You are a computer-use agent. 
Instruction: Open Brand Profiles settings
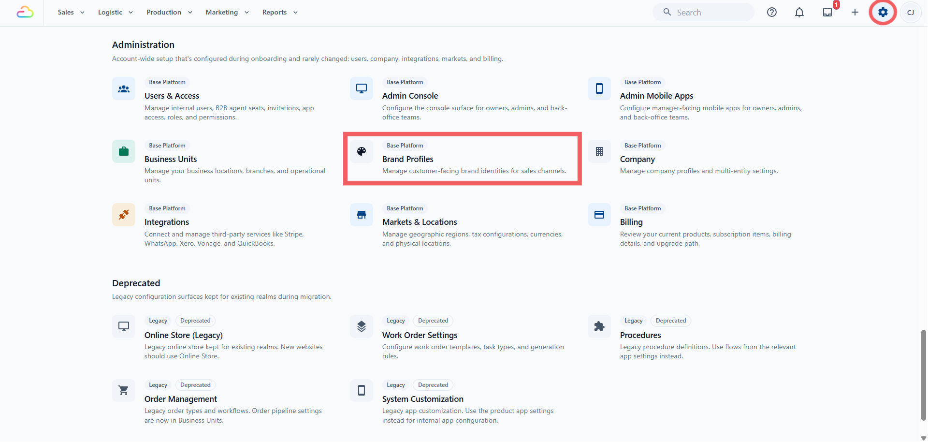407,159
